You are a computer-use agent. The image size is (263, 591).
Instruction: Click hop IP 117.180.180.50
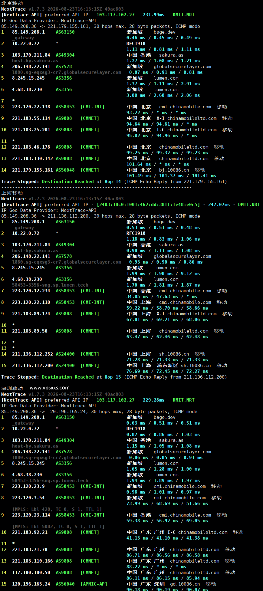[31, 573]
